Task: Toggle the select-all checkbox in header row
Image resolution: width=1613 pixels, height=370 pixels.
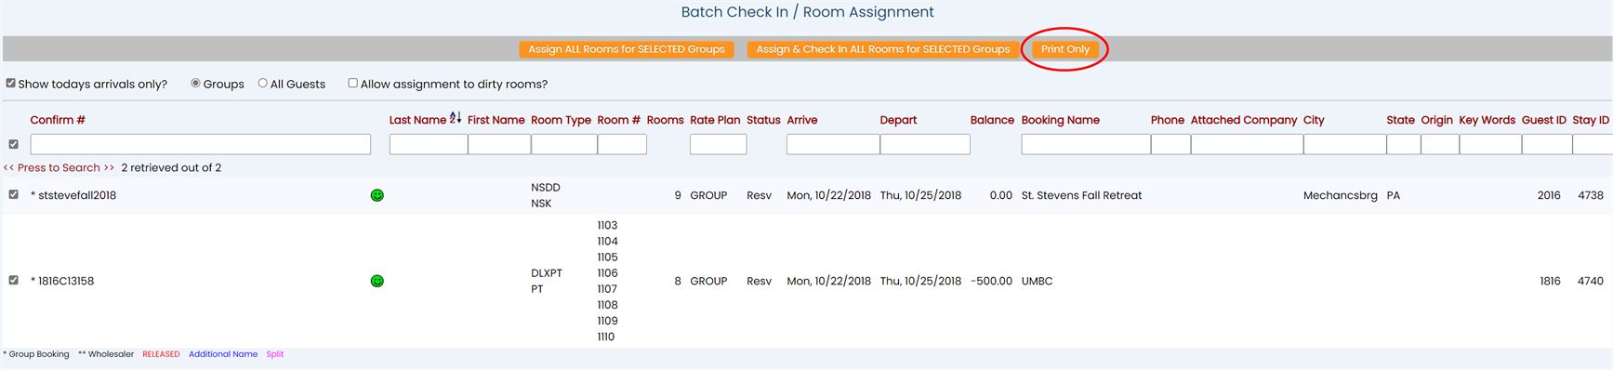Action: tap(14, 144)
